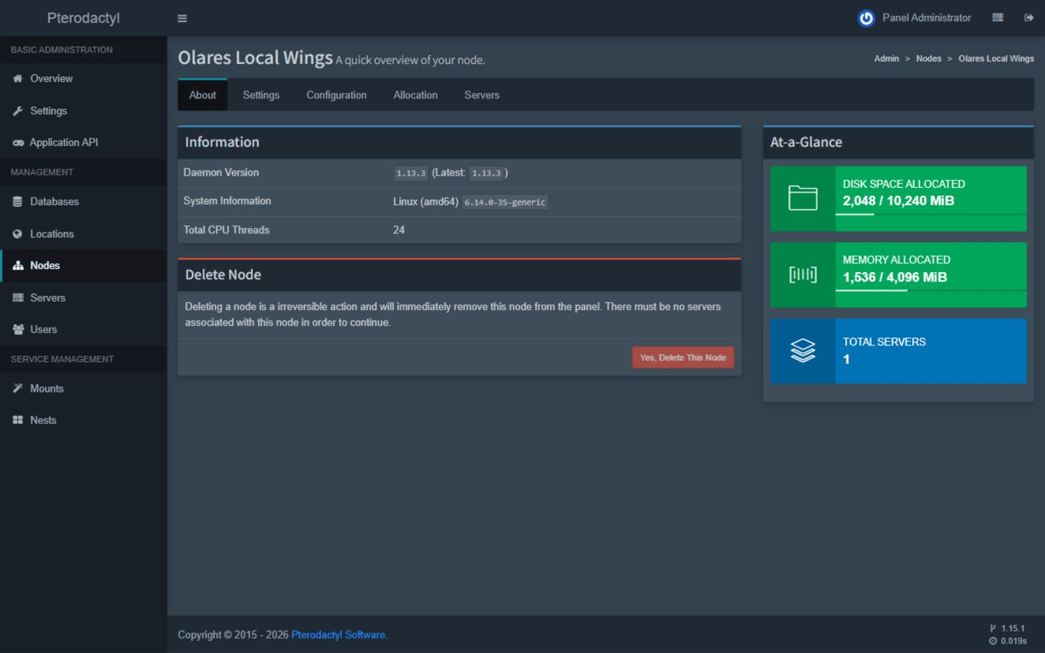Toggle the sidebar hamburger menu icon
The width and height of the screenshot is (1045, 653).
tap(182, 18)
